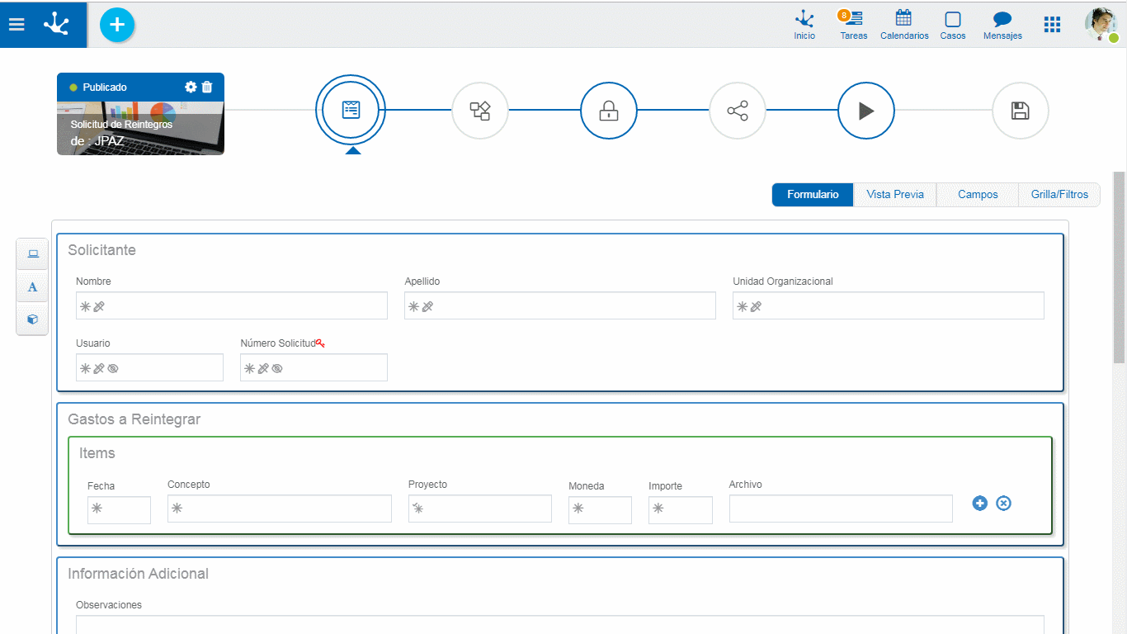Select the Solicitante section title
The width and height of the screenshot is (1127, 634).
[101, 250]
